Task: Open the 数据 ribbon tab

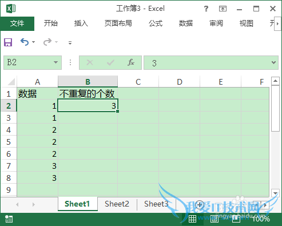Action: [x=186, y=23]
